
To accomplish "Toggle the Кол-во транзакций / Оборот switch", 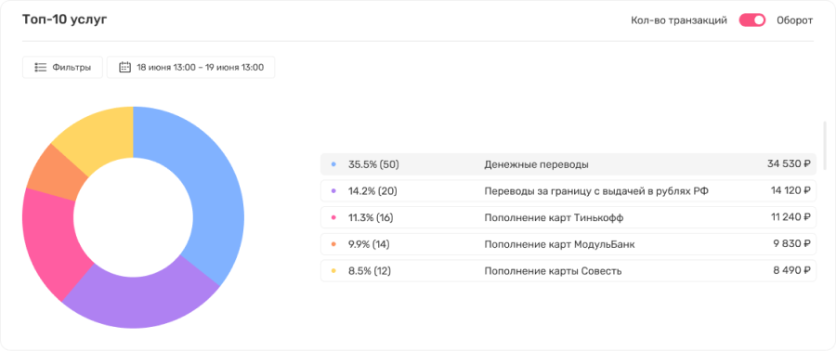I will (x=751, y=20).
